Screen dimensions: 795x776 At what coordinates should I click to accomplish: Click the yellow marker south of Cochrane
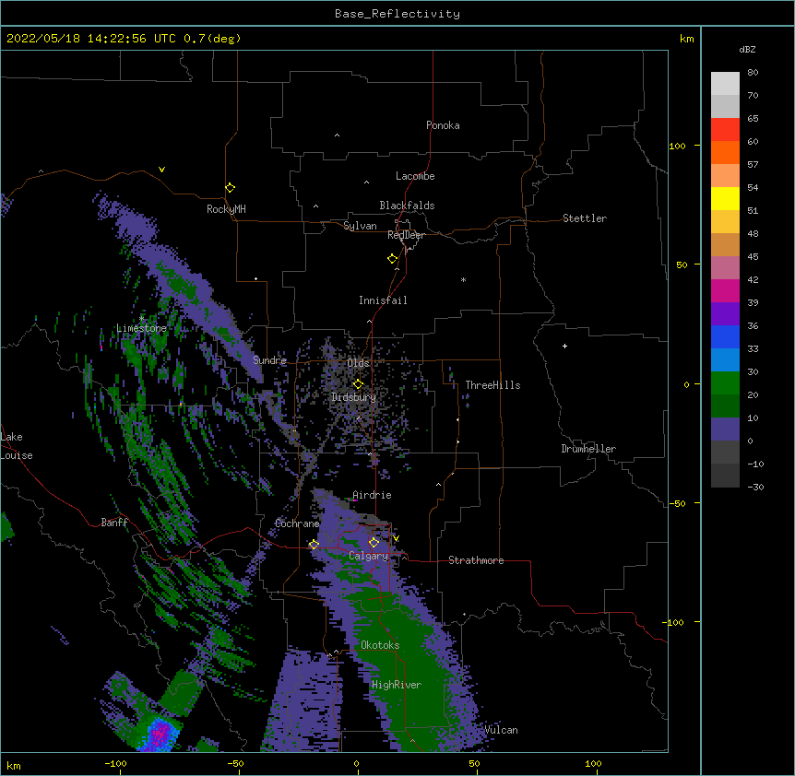point(314,544)
